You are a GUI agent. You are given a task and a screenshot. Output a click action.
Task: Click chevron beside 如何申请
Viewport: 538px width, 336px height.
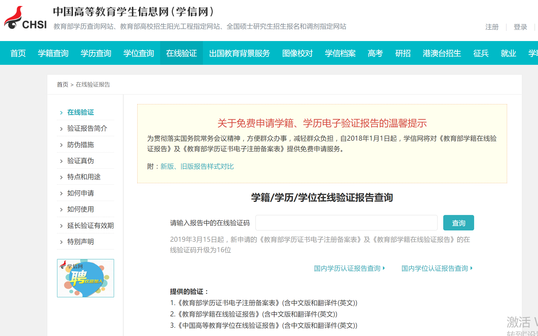coord(61,194)
